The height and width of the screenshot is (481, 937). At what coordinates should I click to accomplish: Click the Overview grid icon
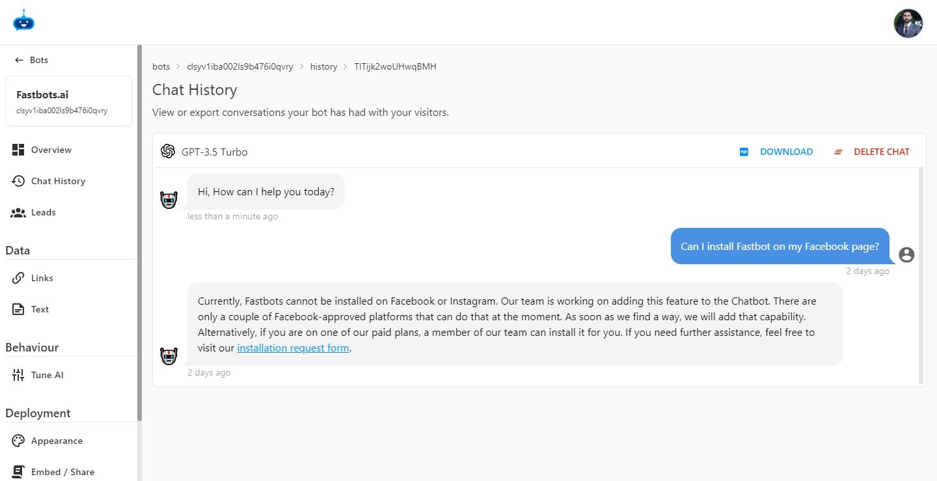[x=18, y=150]
